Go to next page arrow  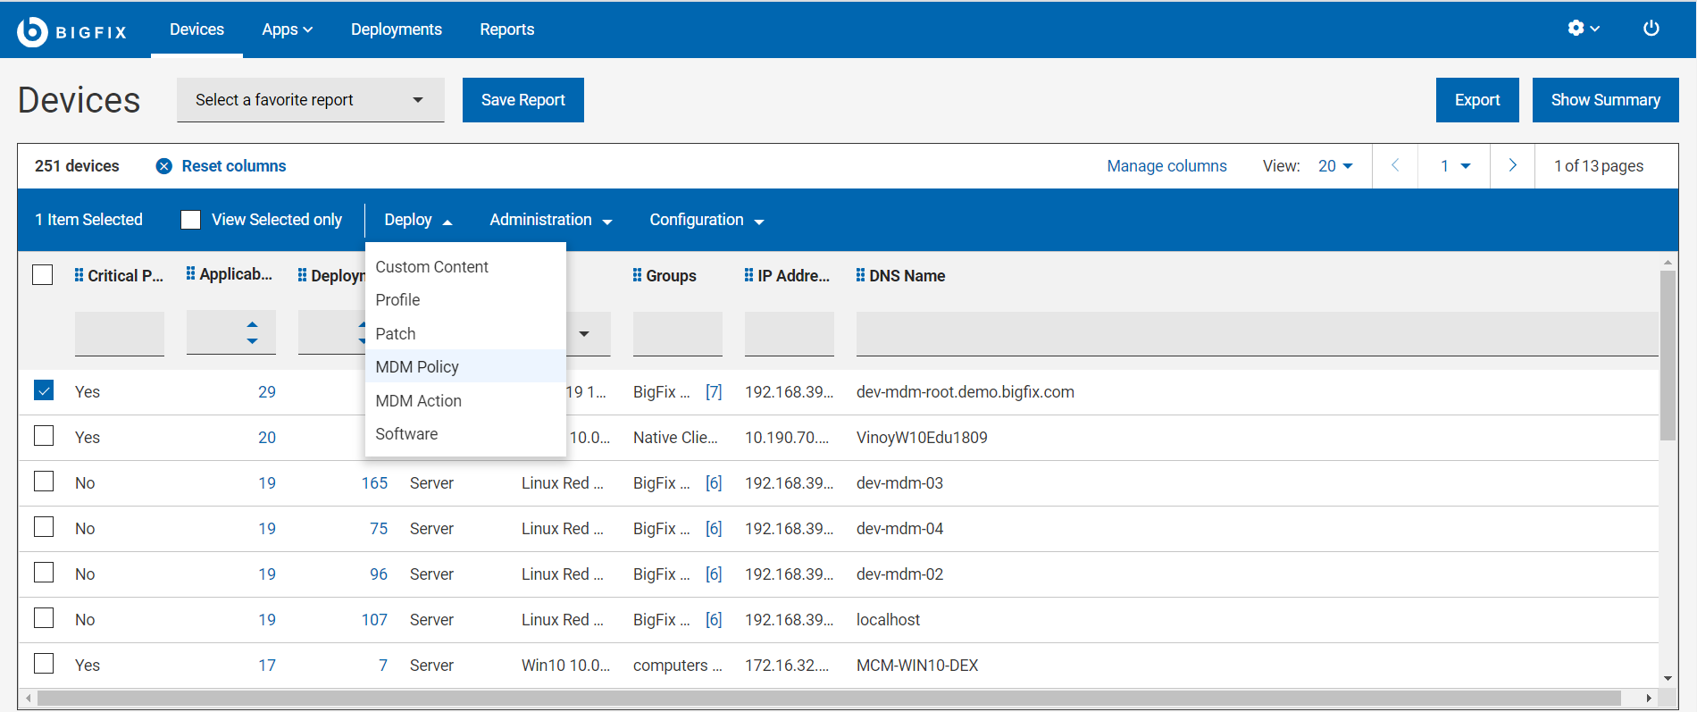pyautogui.click(x=1512, y=166)
